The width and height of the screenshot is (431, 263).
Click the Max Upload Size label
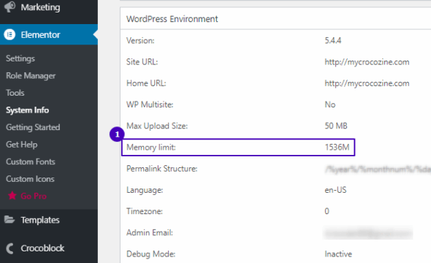click(x=157, y=126)
